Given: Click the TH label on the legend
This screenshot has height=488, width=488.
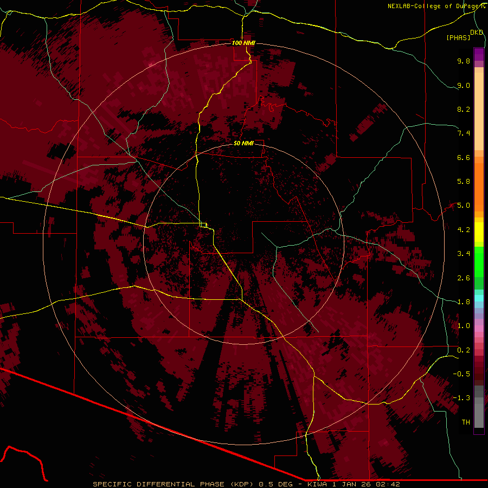Looking at the screenshot, I should (466, 422).
